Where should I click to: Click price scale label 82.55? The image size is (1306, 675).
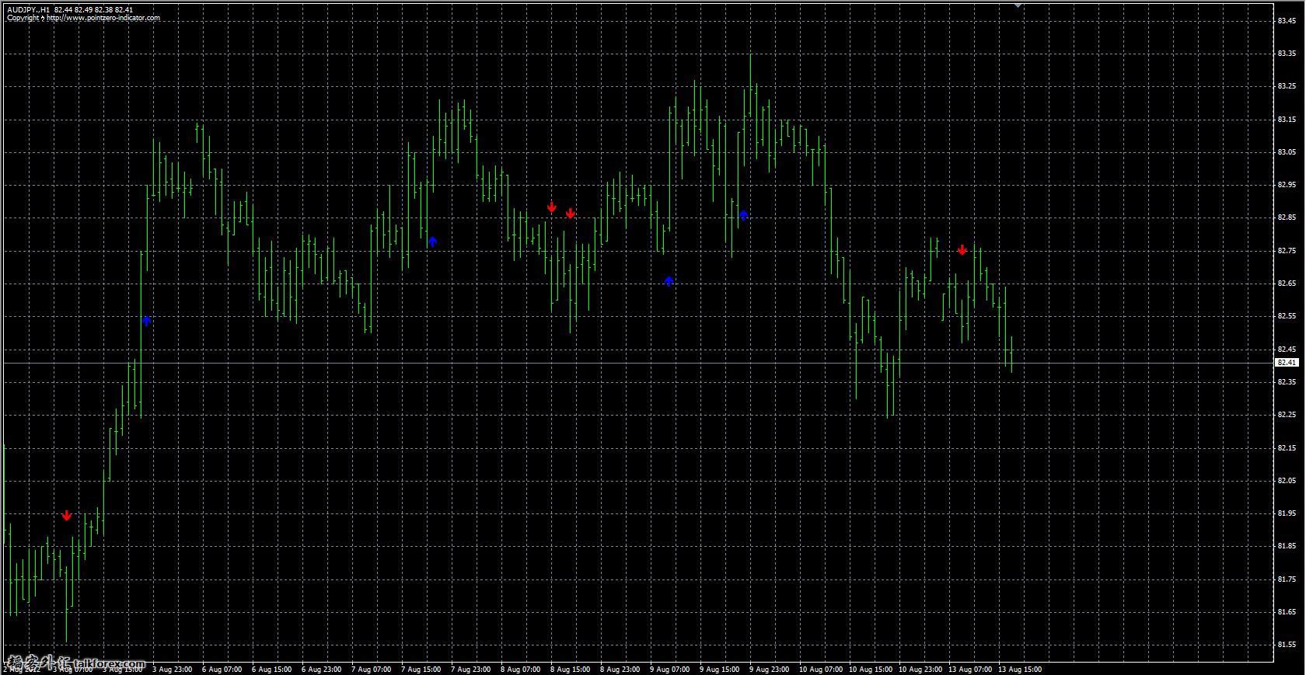[1287, 316]
